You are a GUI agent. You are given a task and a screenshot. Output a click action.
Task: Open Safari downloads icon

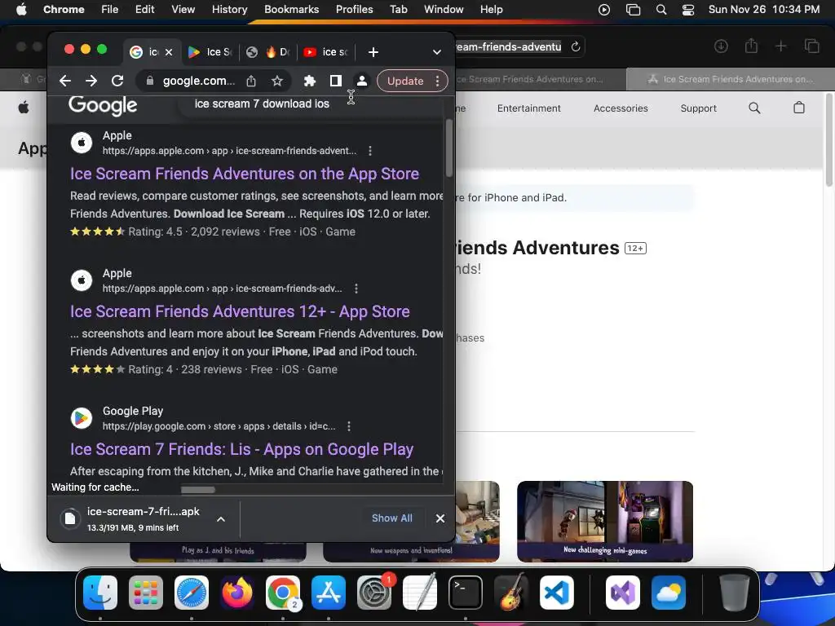(x=721, y=46)
